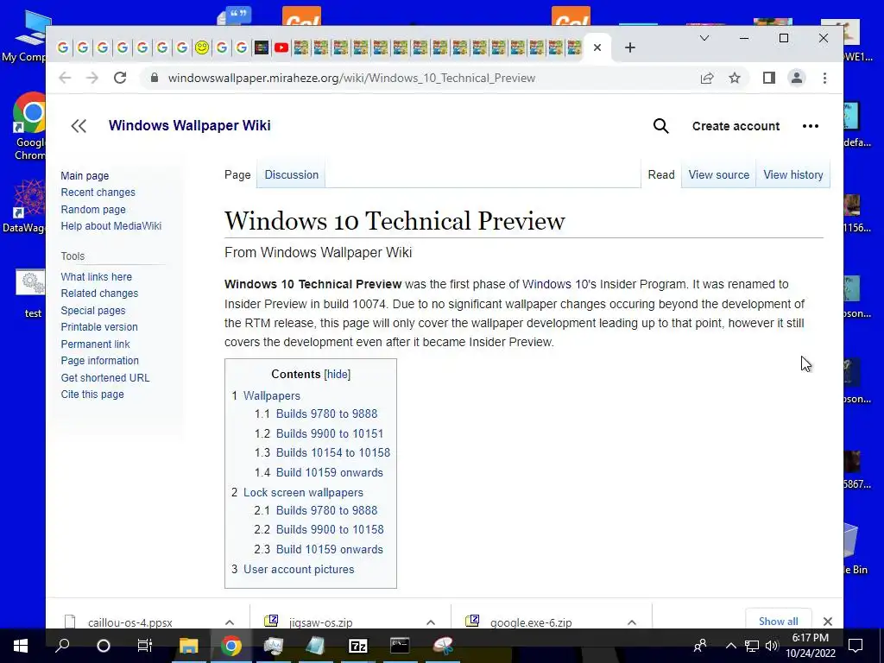Click Show all downloads
Viewport: 884px width, 663px height.
point(778,621)
